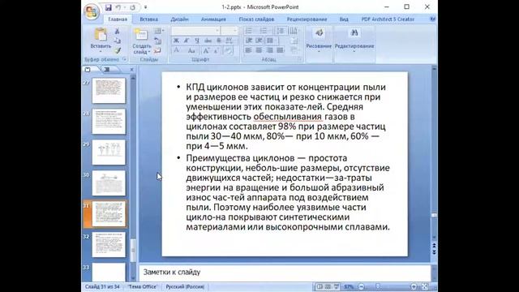The width and height of the screenshot is (519, 292).
Task: Change case with the Aa button
Action: (191, 50)
